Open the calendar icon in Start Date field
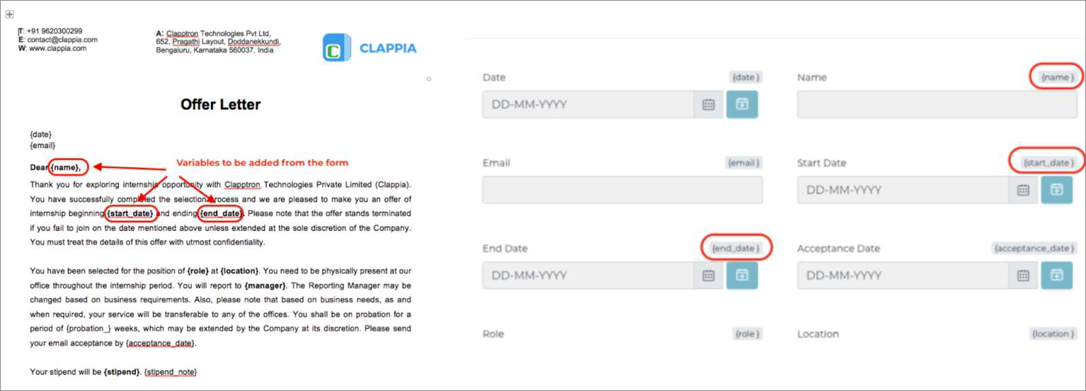The height and width of the screenshot is (391, 1086). (x=1023, y=190)
